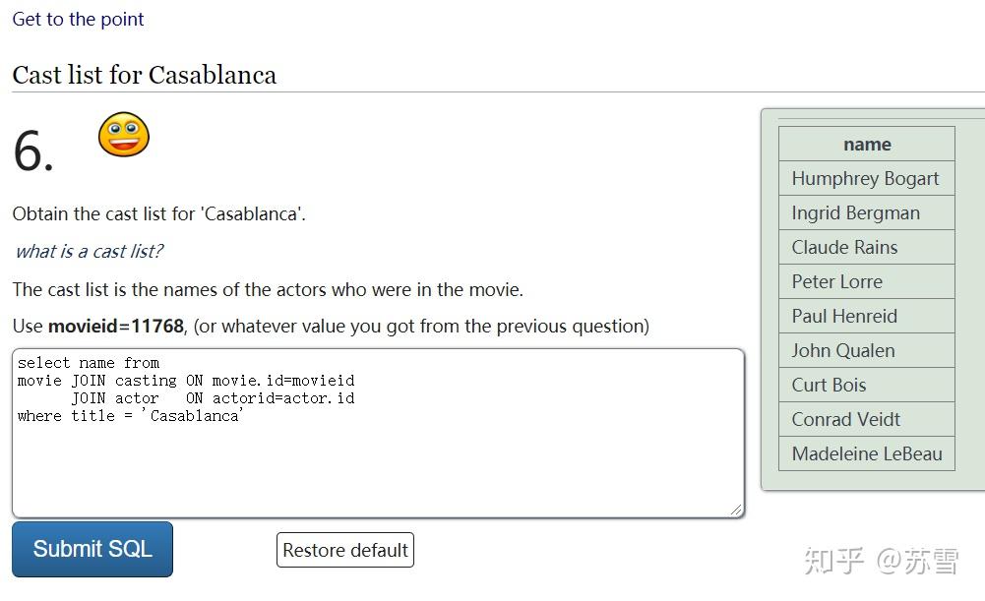Screen dimensions: 985x601
Task: Open the 'Get to the point' link
Action: [x=79, y=19]
